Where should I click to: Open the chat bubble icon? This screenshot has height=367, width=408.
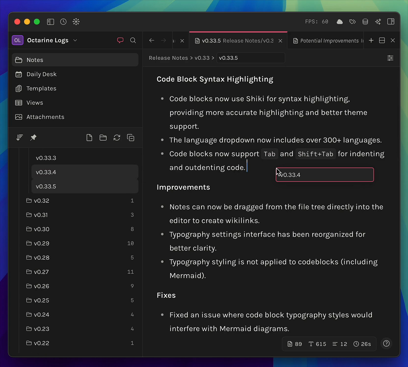[x=120, y=40]
